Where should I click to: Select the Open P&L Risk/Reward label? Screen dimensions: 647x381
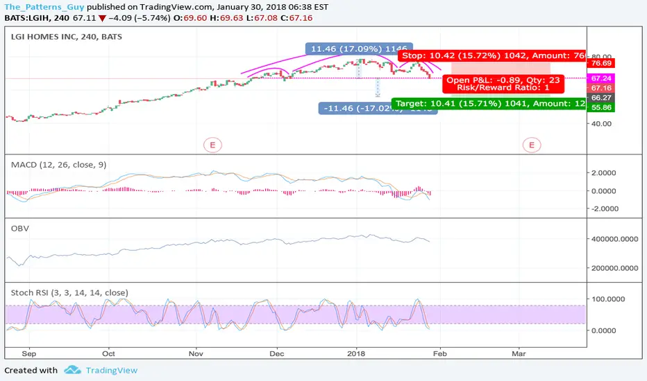(503, 84)
